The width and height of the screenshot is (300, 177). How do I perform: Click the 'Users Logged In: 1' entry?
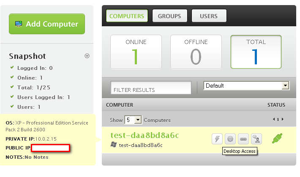click(44, 97)
